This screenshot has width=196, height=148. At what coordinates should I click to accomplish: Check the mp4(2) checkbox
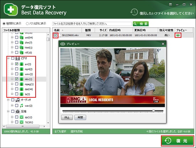click(17, 69)
